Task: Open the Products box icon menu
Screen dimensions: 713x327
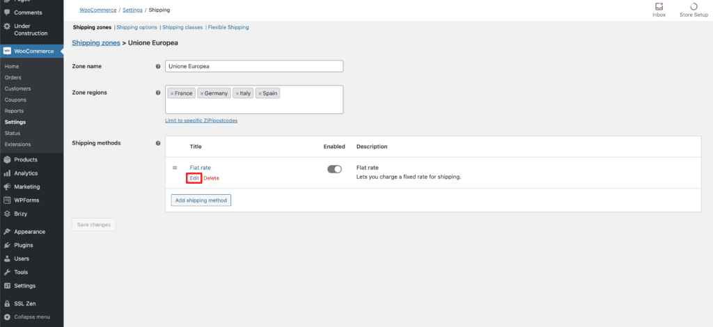Action: click(7, 160)
